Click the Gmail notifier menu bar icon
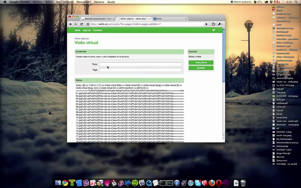This screenshot has width=301, height=188. (277, 2)
